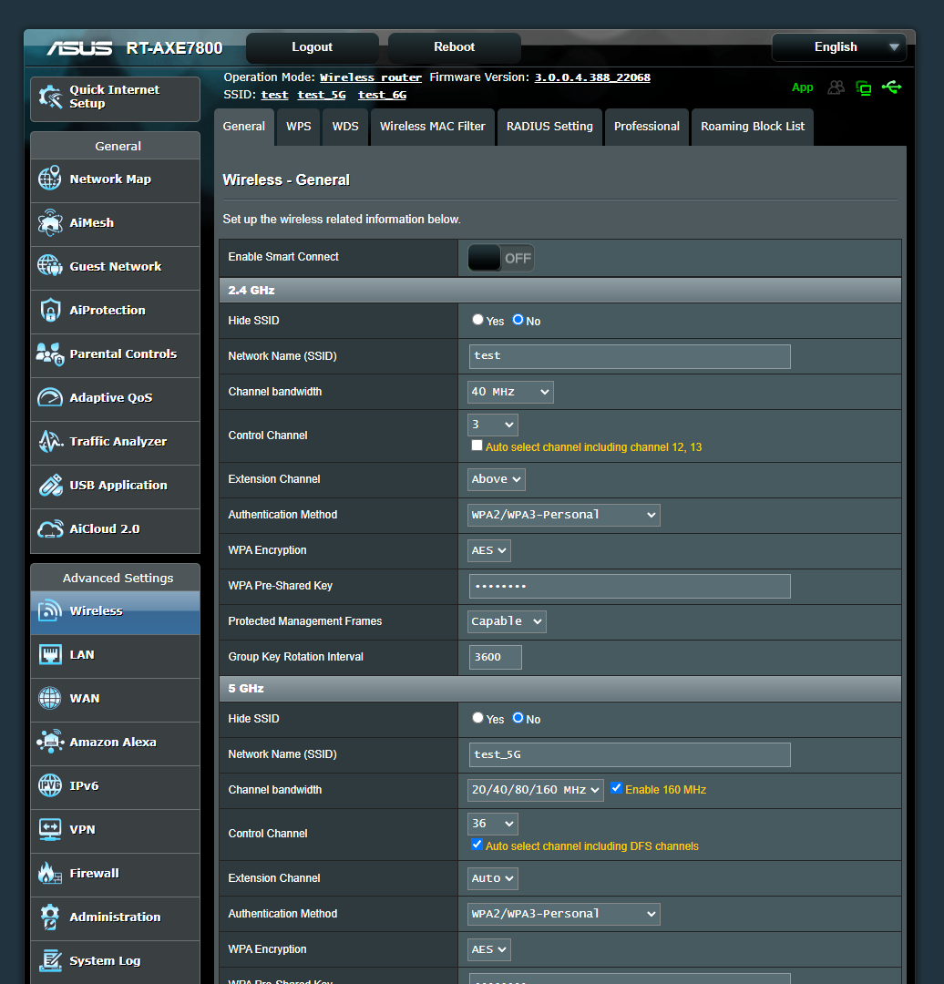Image resolution: width=944 pixels, height=984 pixels.
Task: Open 2.4 GHz Extension Channel Above dropdown
Action: click(x=497, y=479)
